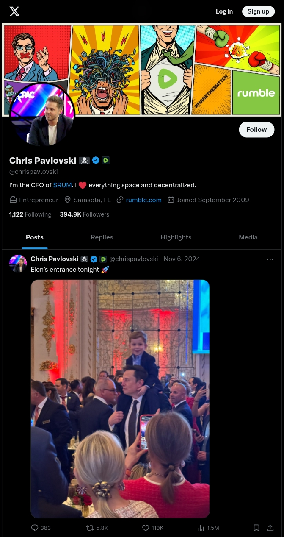Click the blue verified badge beside profile name

[x=96, y=161]
